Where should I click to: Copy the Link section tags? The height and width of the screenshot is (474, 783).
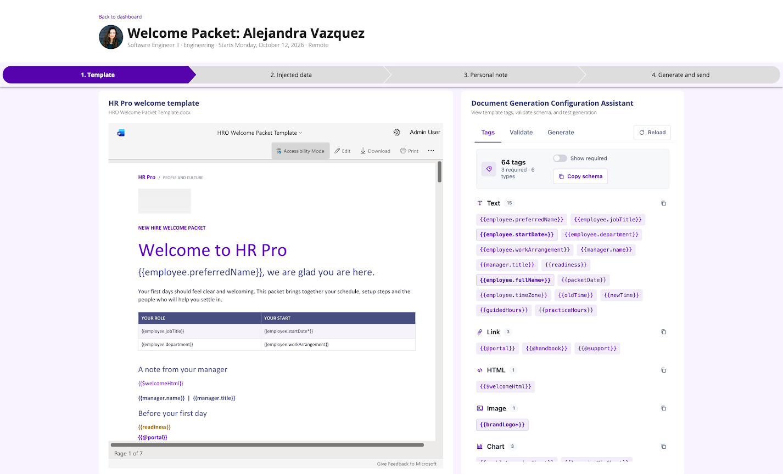pos(663,332)
